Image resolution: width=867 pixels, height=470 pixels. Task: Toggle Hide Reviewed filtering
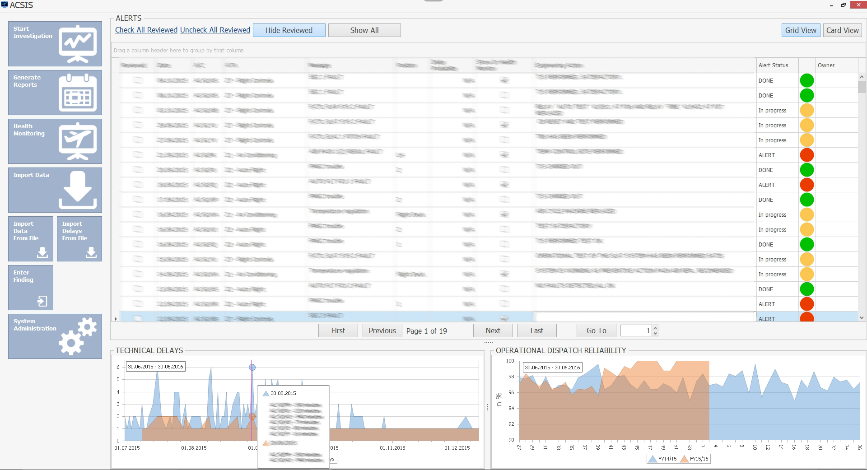(x=289, y=30)
